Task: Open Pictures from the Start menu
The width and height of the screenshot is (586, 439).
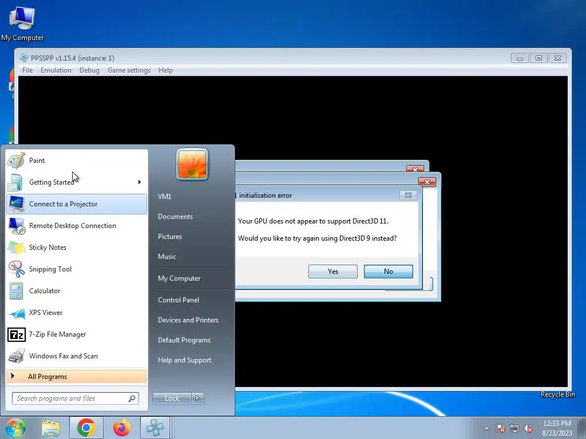Action: point(170,237)
